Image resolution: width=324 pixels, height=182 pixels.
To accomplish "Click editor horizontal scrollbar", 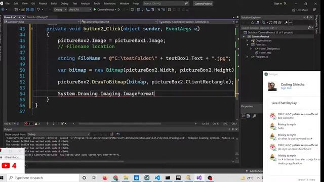I will point(119,123).
